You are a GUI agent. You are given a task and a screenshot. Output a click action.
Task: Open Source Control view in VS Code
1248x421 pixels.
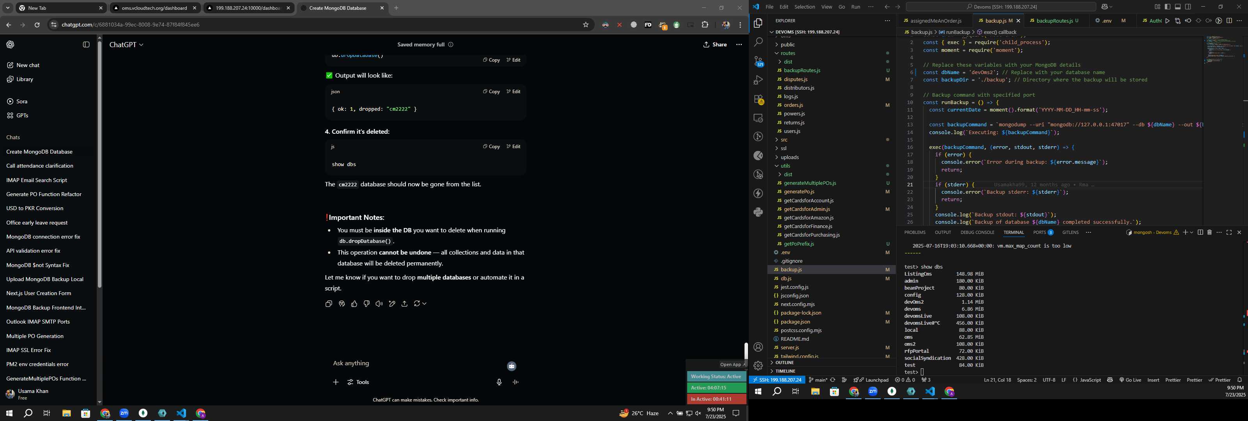(758, 61)
